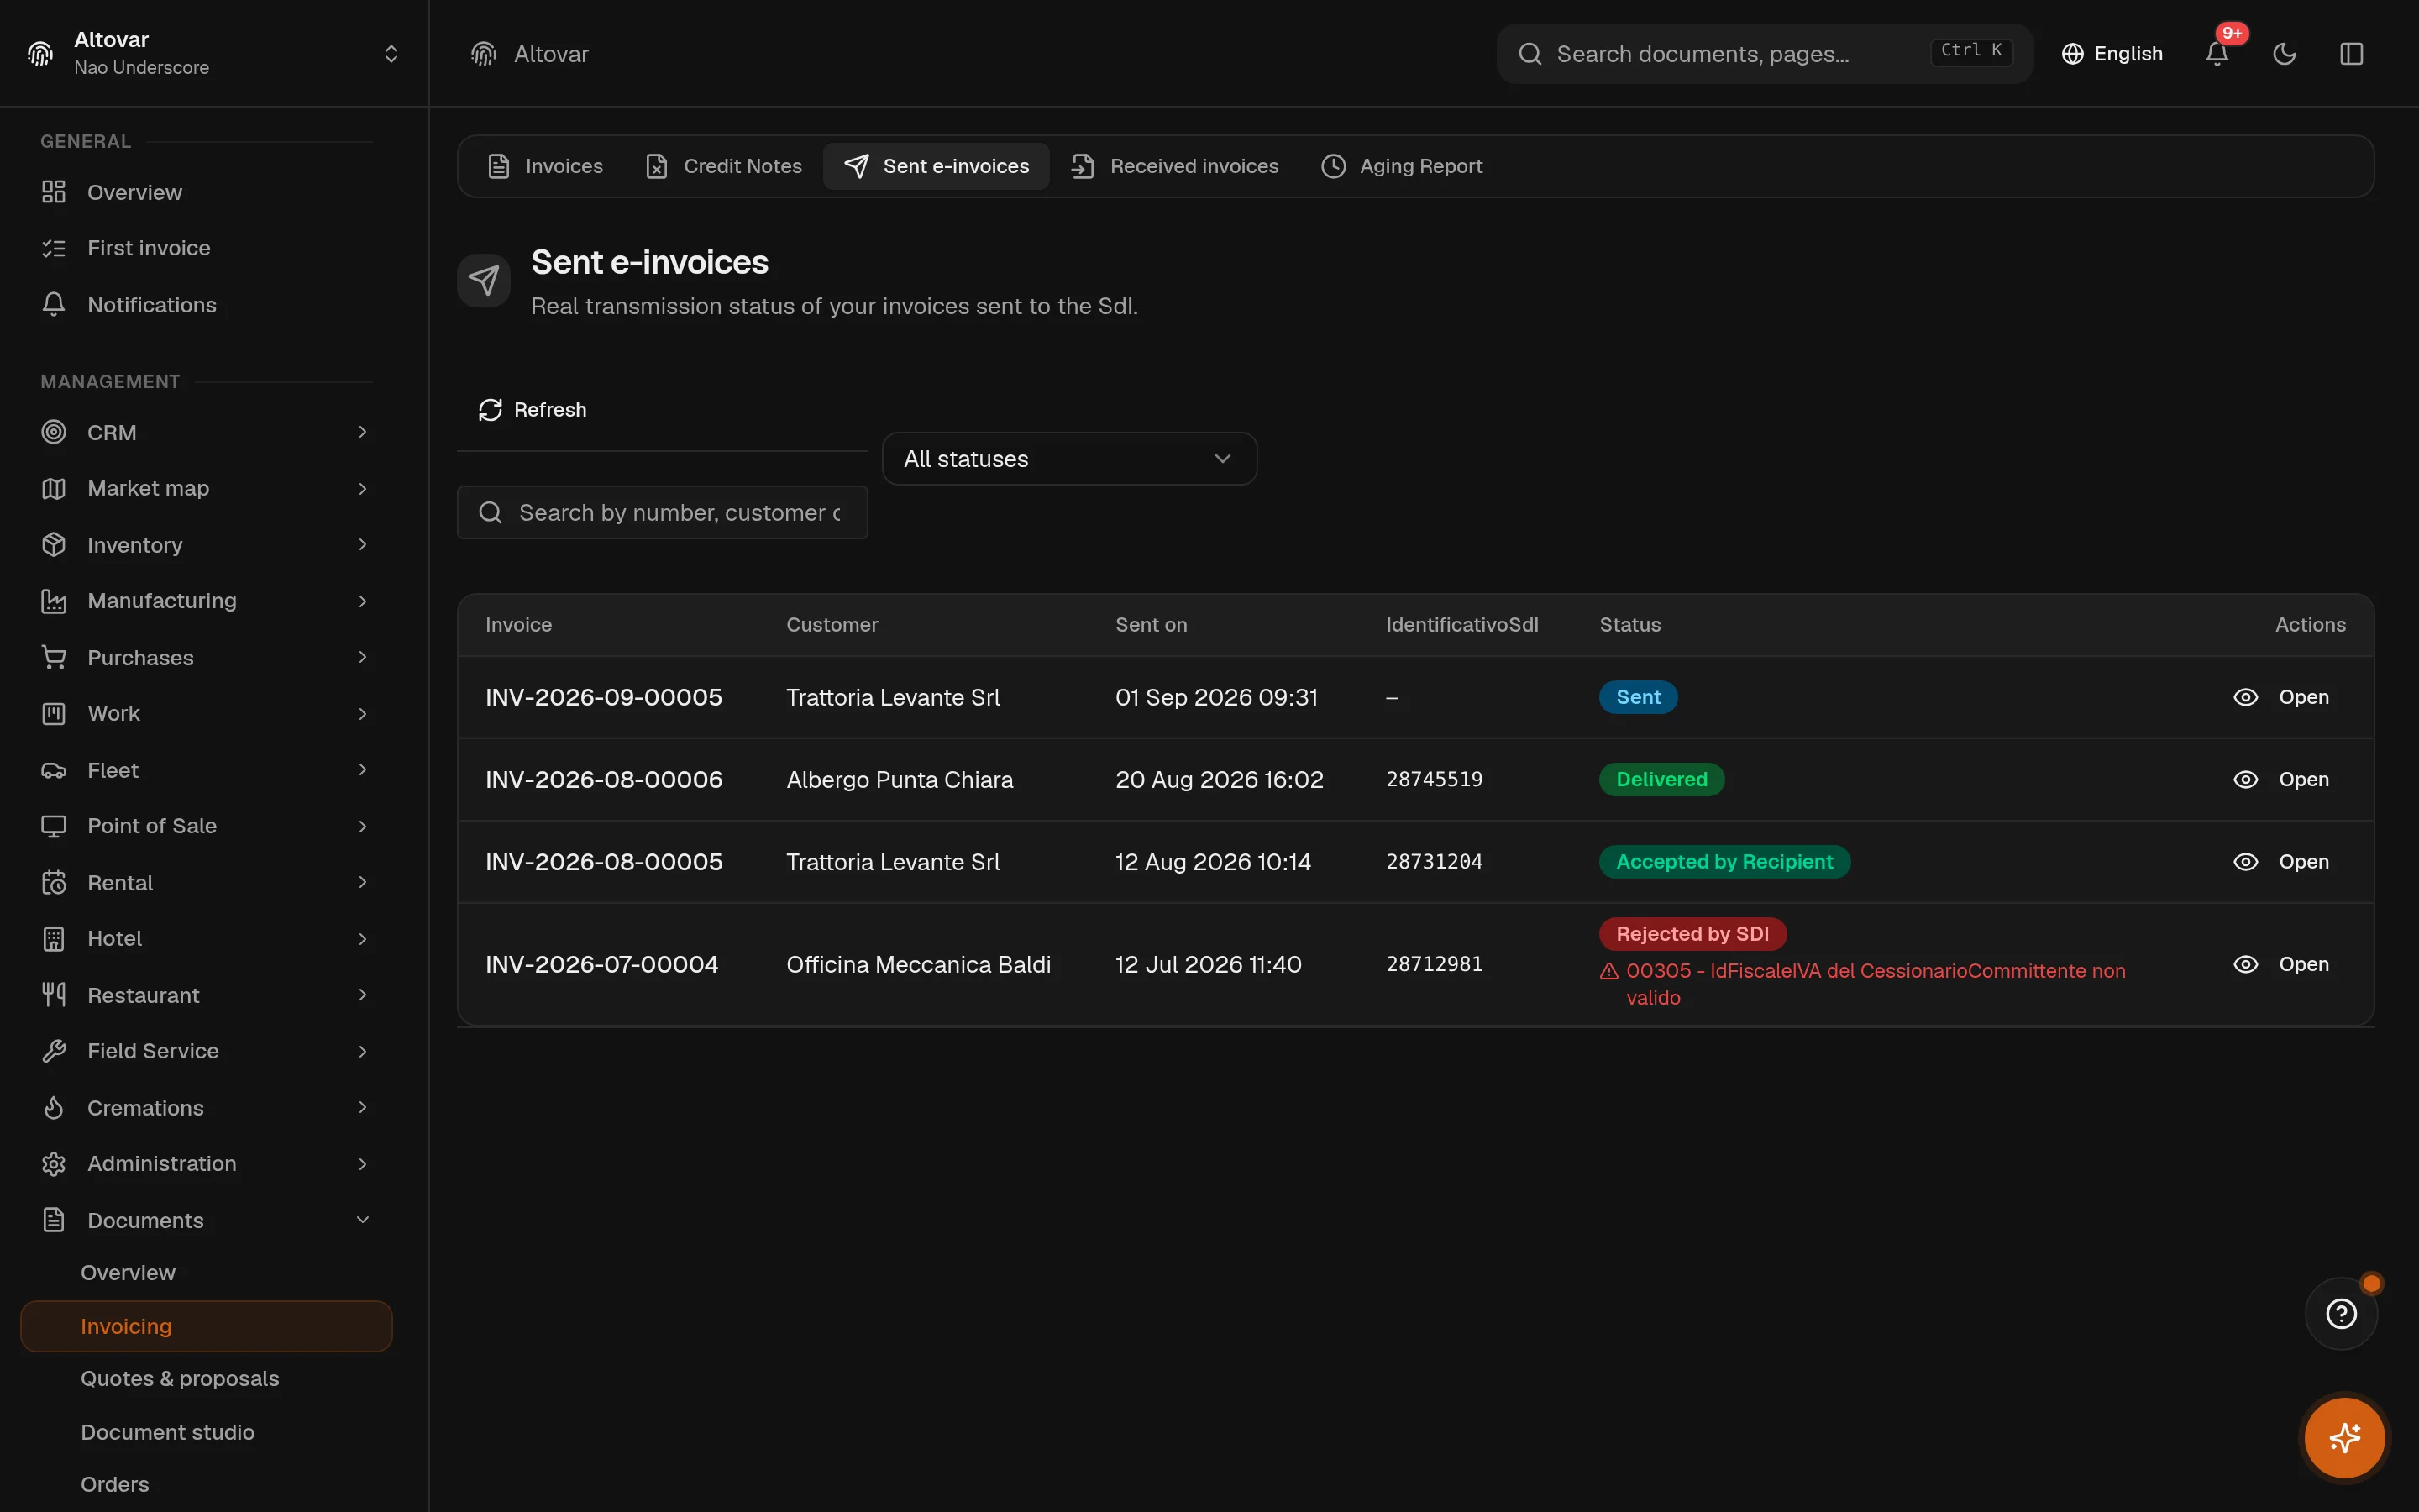2419x1512 pixels.
Task: Click the INV-2026-07-00004 invoice number
Action: click(x=601, y=964)
